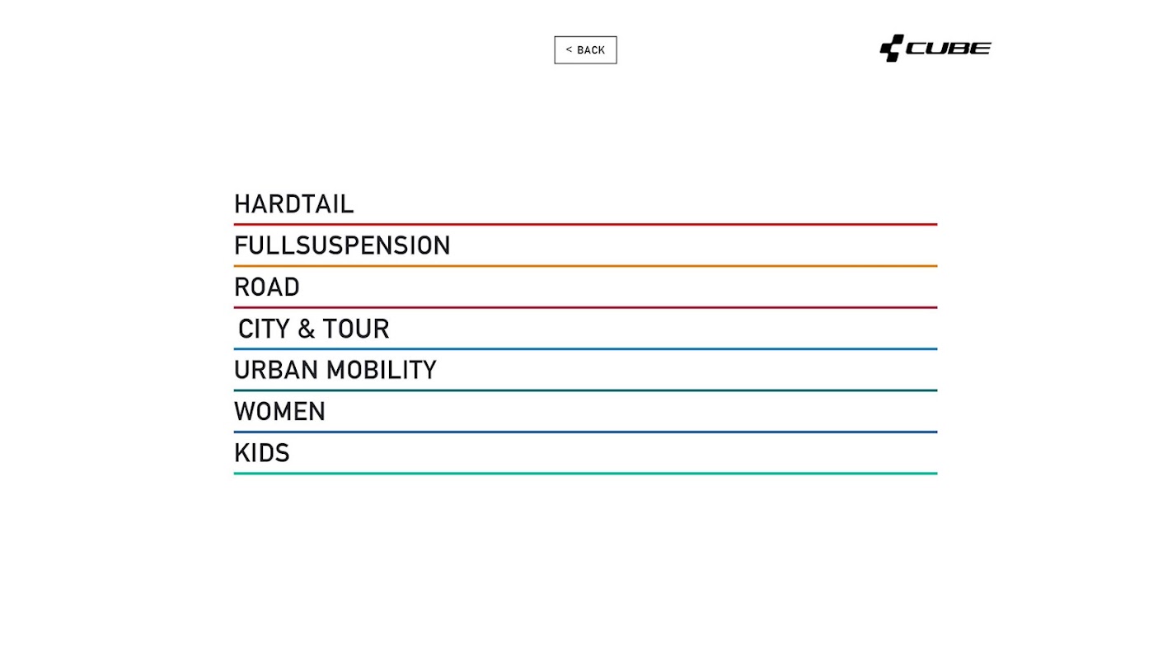Go to the ROAD bikes category

267,287
